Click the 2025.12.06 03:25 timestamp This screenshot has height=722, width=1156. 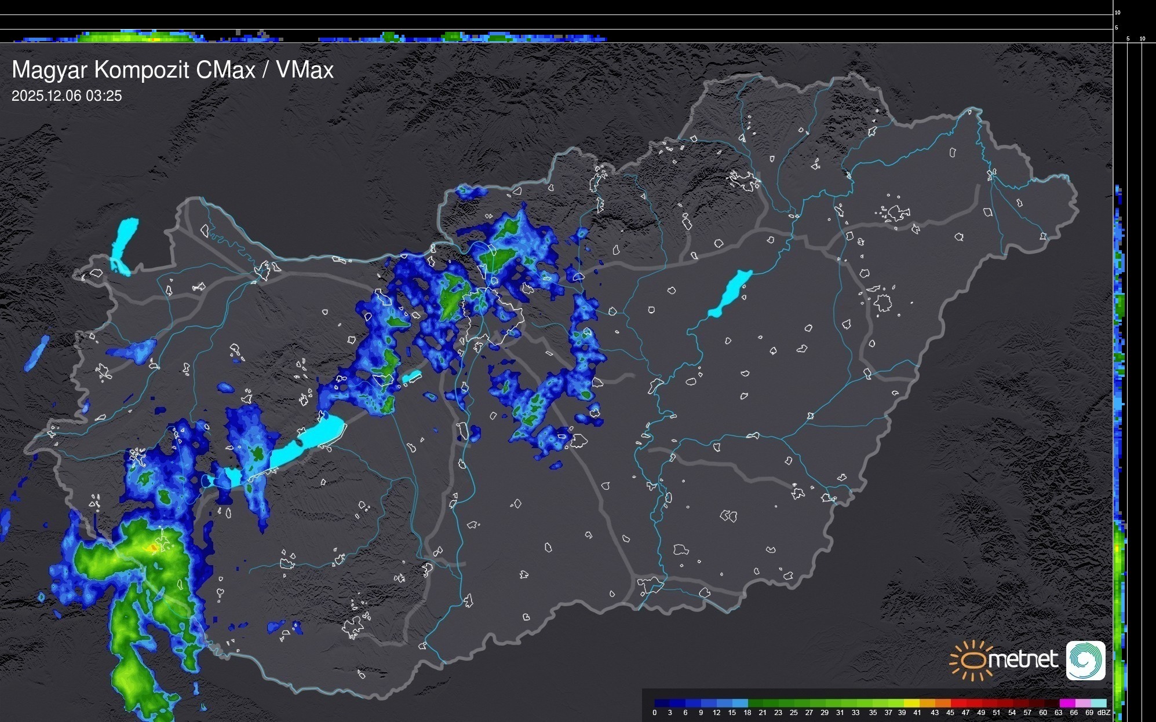coord(67,96)
